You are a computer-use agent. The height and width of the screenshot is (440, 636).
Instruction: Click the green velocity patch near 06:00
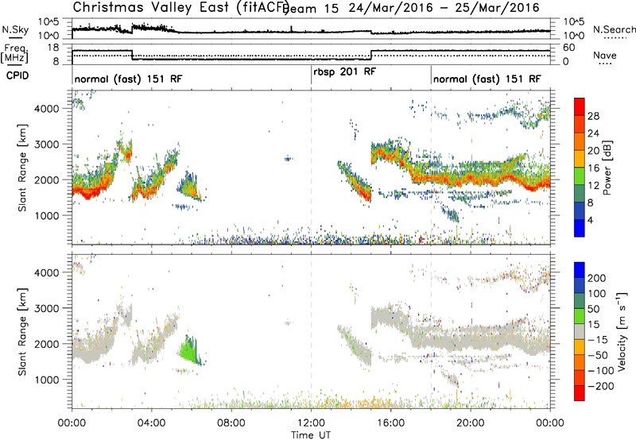coord(188,349)
